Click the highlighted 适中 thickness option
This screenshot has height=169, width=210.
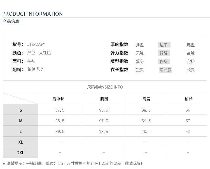tap(164, 45)
